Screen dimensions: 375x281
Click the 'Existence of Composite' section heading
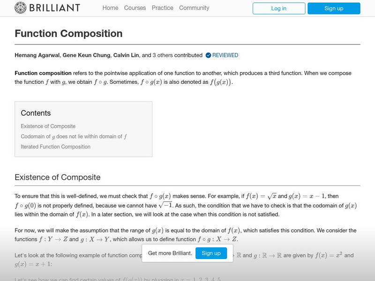pos(59,177)
